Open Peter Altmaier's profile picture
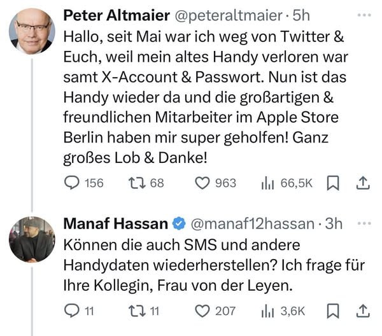The height and width of the screenshot is (336, 382). click(31, 31)
